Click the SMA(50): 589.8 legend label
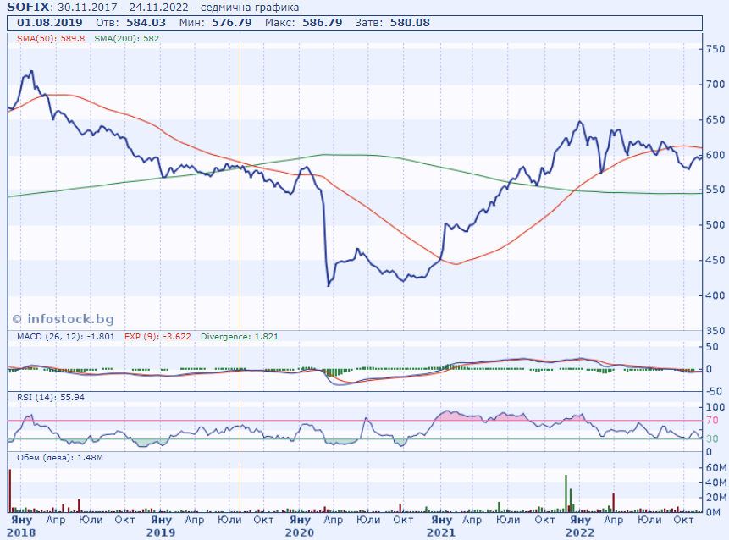729x540 pixels. click(51, 39)
